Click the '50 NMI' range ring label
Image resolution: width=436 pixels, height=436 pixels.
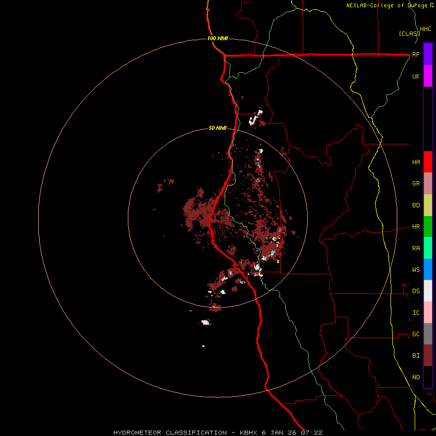(x=218, y=128)
